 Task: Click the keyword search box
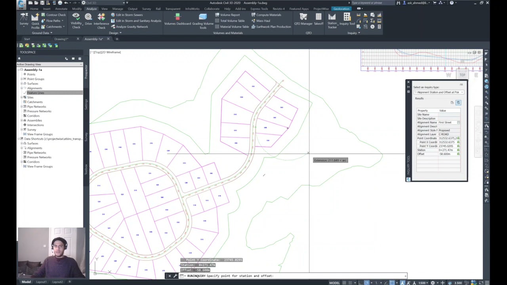tap(373, 3)
